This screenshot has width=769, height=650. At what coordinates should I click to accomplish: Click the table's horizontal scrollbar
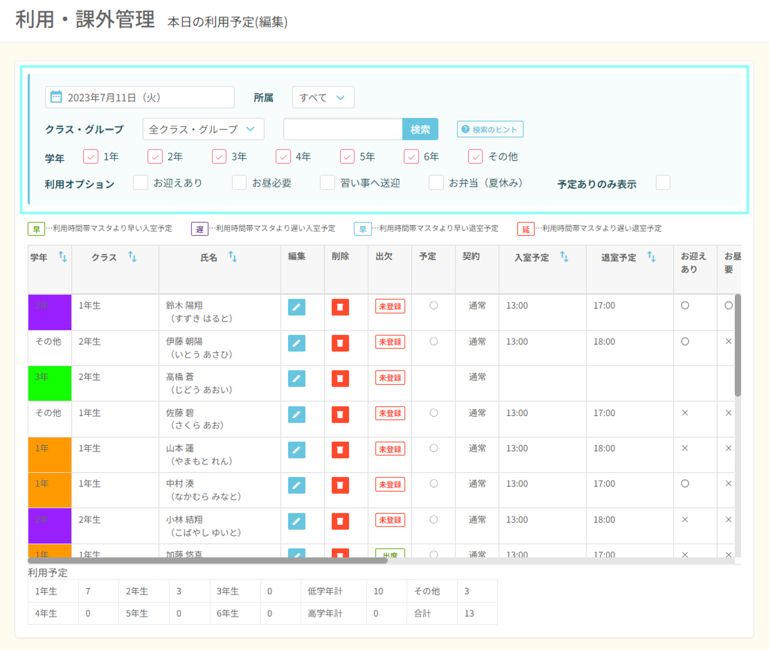click(x=208, y=560)
